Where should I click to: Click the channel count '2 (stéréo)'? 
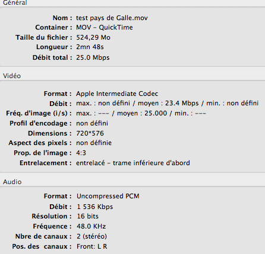point(92,236)
